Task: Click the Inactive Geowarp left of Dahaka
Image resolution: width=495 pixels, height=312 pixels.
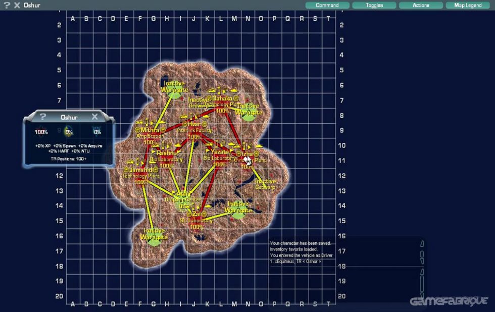Action: point(198,102)
